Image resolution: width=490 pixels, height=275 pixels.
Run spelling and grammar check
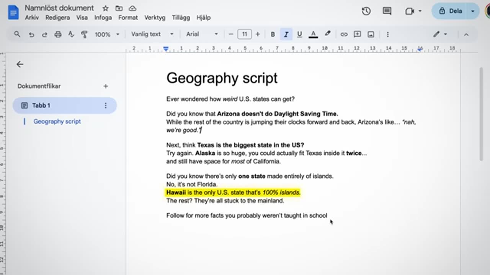[x=71, y=34]
